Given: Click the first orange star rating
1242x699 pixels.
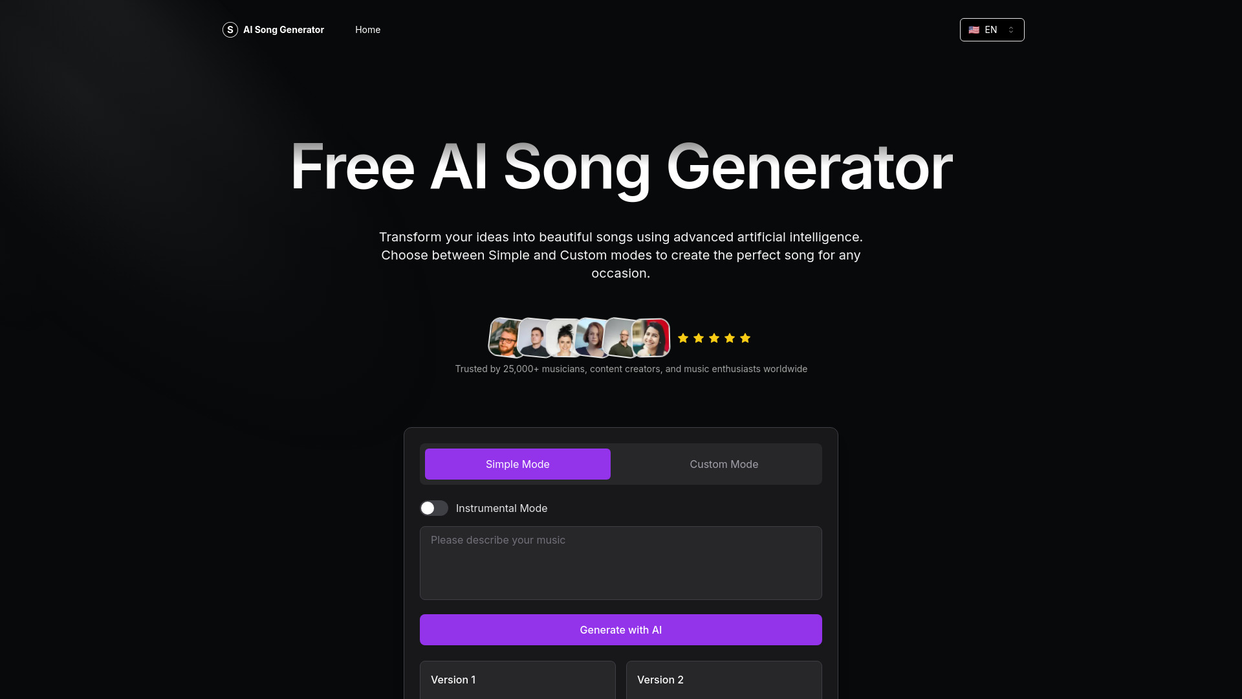Looking at the screenshot, I should (x=682, y=338).
